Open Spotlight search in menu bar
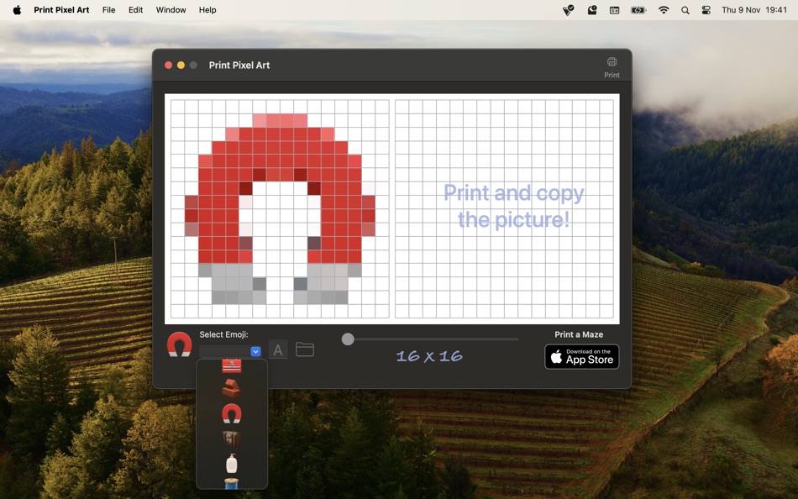This screenshot has height=499, width=798. click(685, 10)
